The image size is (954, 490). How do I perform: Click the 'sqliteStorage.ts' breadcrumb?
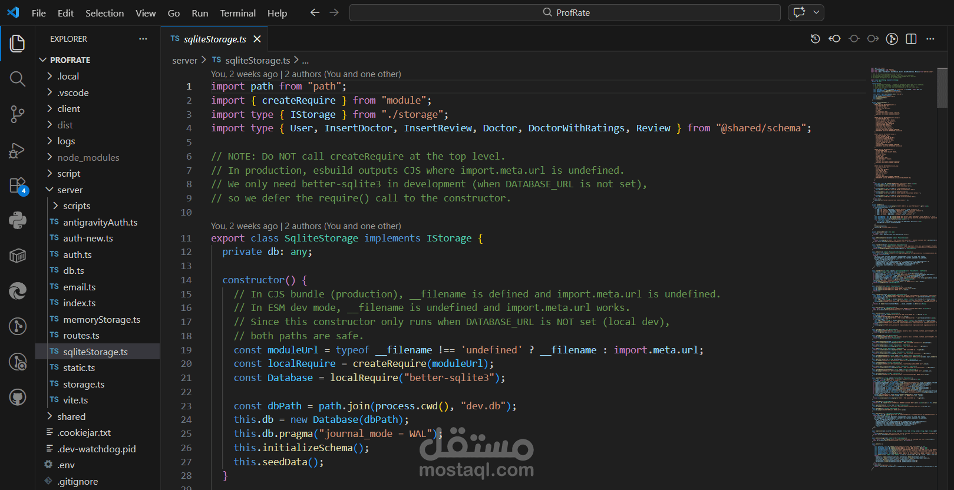[258, 60]
